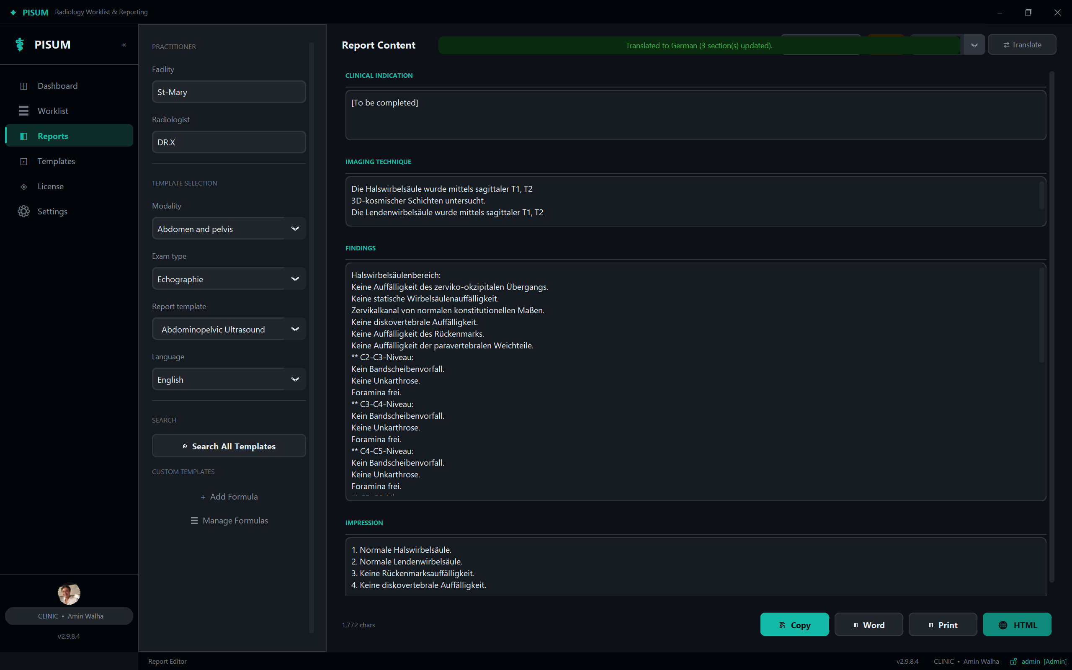Open the Language dropdown showing English
1072x670 pixels.
pyautogui.click(x=229, y=379)
